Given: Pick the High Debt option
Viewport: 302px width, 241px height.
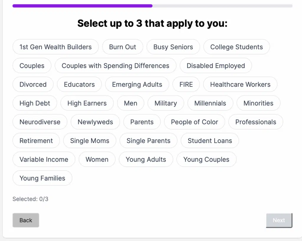Looking at the screenshot, I should click(35, 103).
